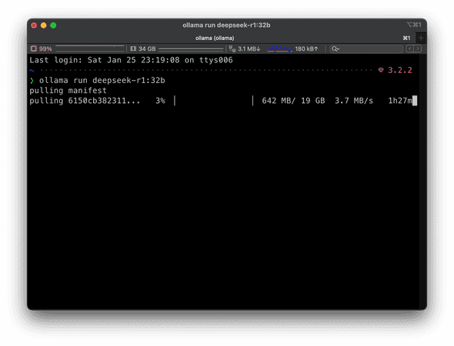Click the Ruby version 3.2.2 prompt segment
The height and width of the screenshot is (346, 454).
coord(400,70)
